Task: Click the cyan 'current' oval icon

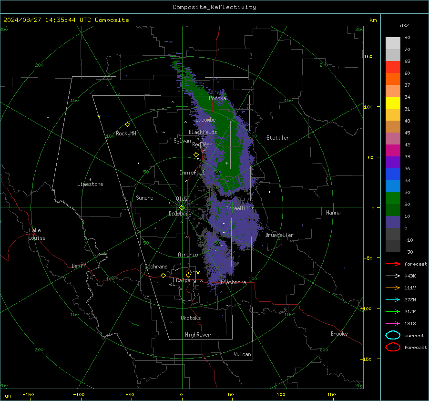Action: (393, 335)
